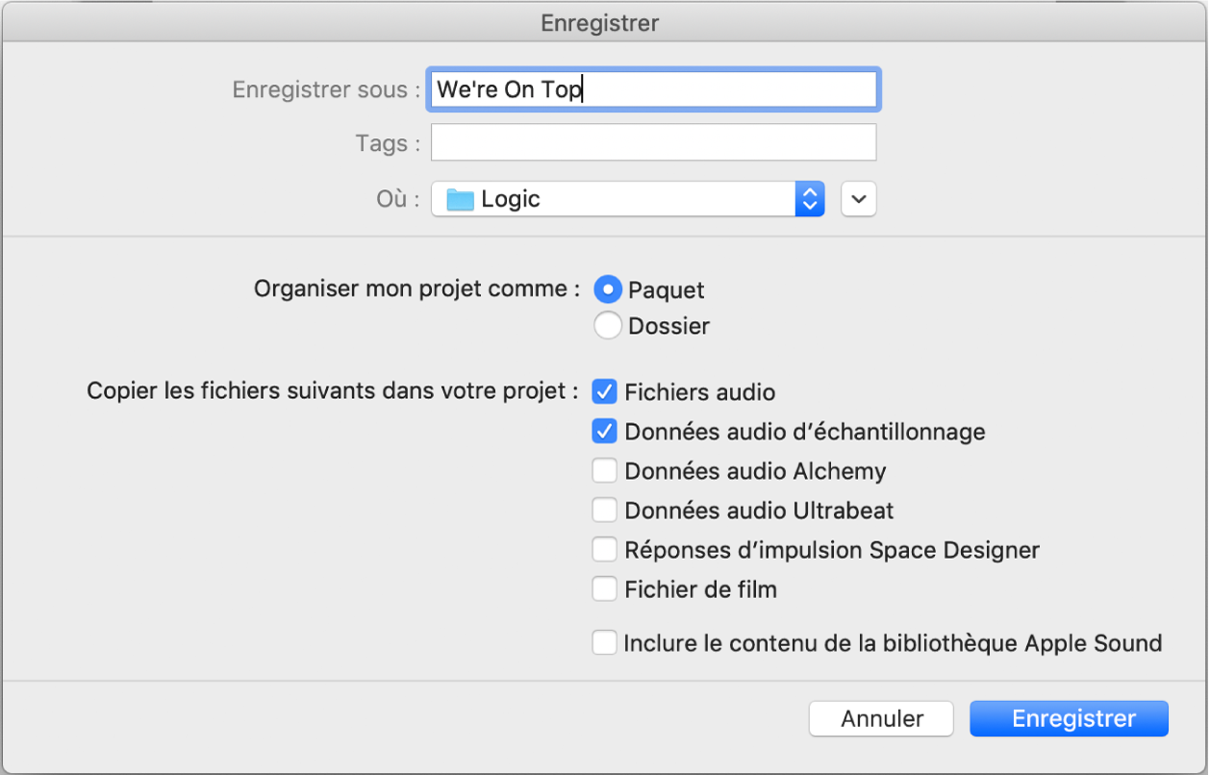This screenshot has width=1210, height=775.
Task: Click inside the Tags field
Action: click(x=654, y=141)
